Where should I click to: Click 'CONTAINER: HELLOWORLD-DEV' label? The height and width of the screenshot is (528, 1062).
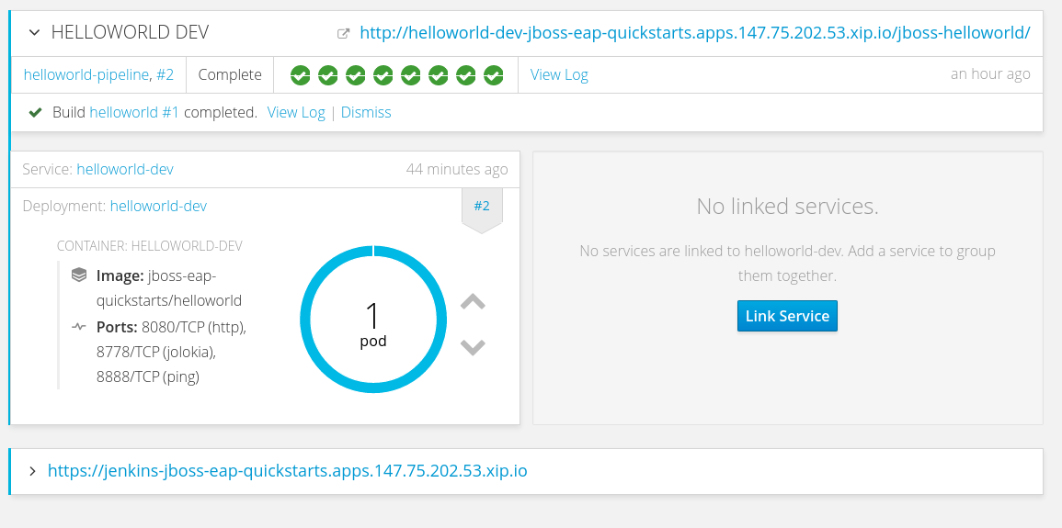point(150,246)
